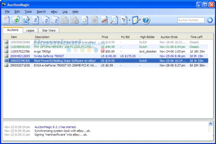Select item number 190050825088
The height and width of the screenshot is (144, 216).
click(x=20, y=42)
